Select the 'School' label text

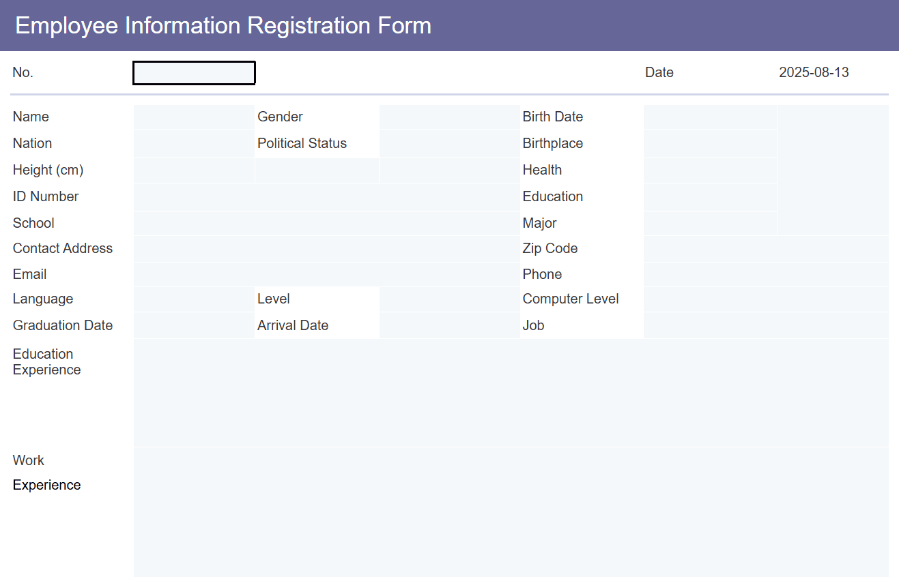(33, 223)
